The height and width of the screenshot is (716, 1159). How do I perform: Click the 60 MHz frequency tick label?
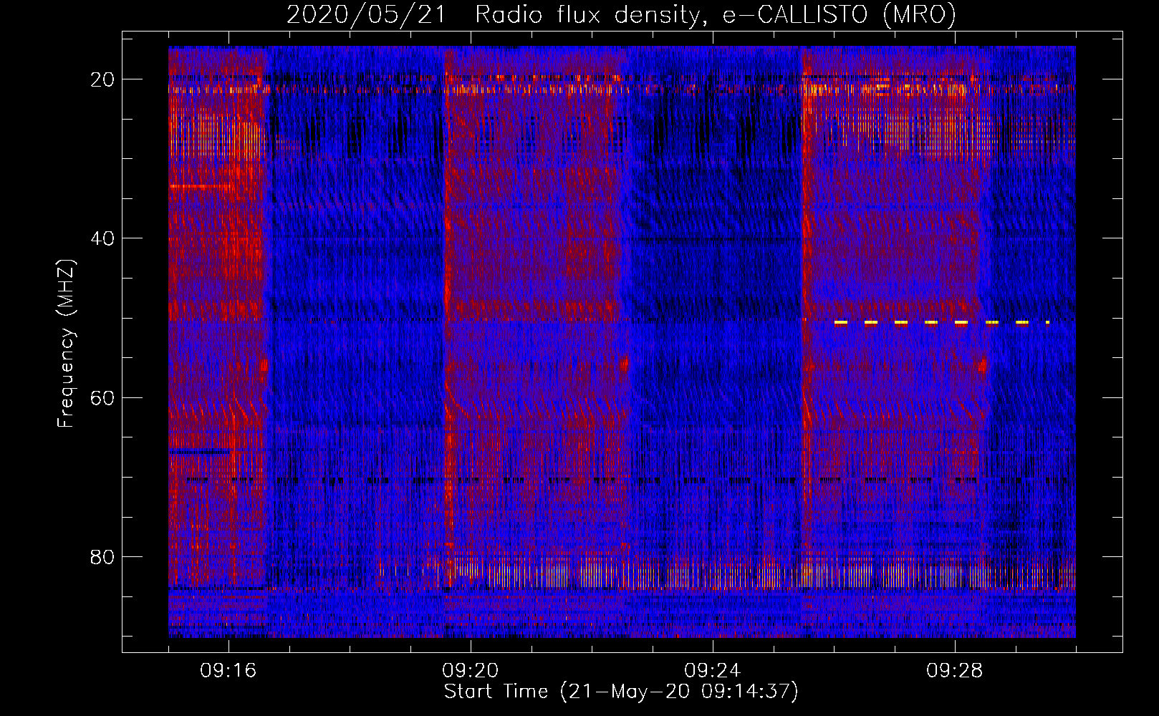(x=102, y=397)
